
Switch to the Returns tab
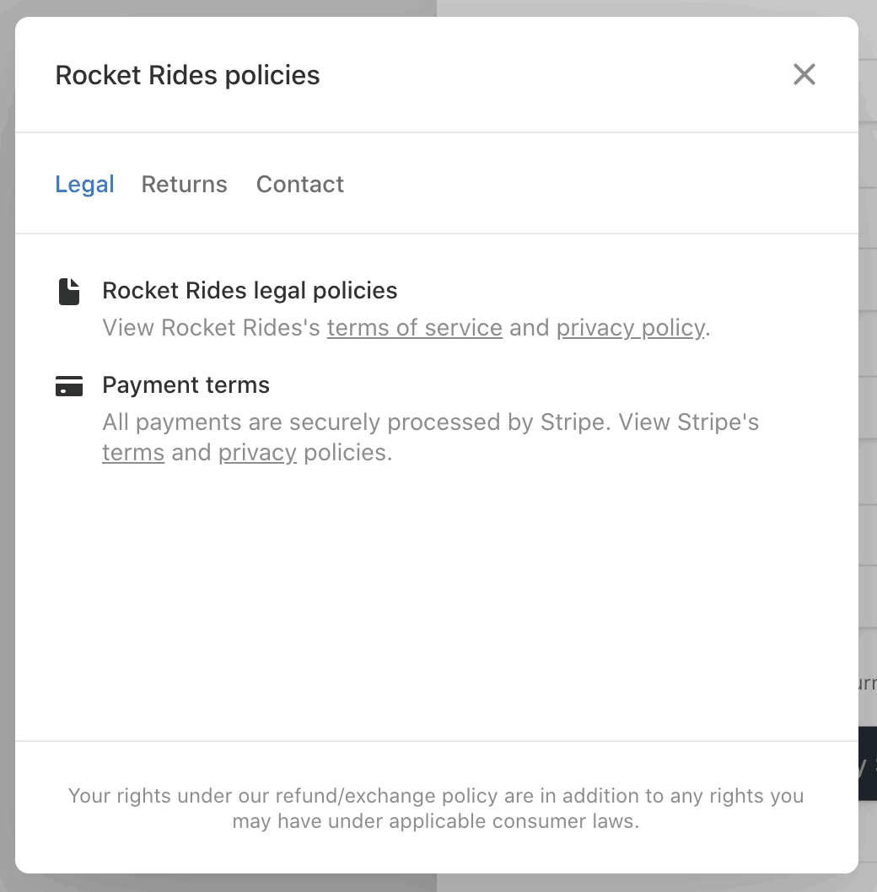[184, 184]
